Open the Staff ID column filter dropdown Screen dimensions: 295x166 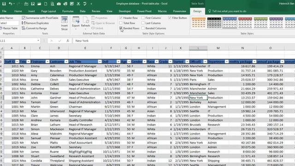(17, 61)
